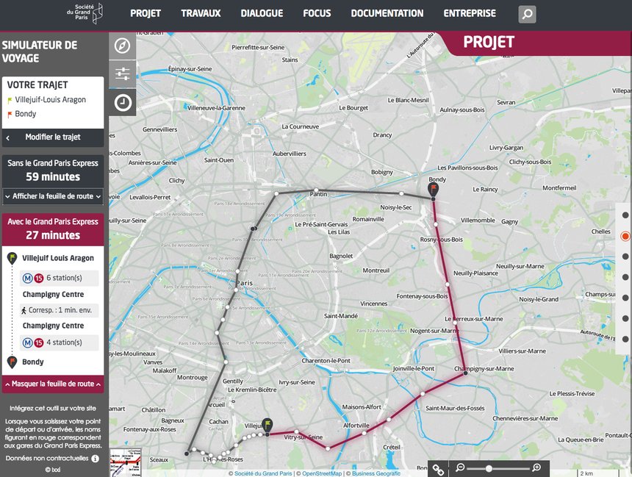Click the departure Villejuif-Louis Aragon text
This screenshot has height=477, width=632.
pos(51,100)
